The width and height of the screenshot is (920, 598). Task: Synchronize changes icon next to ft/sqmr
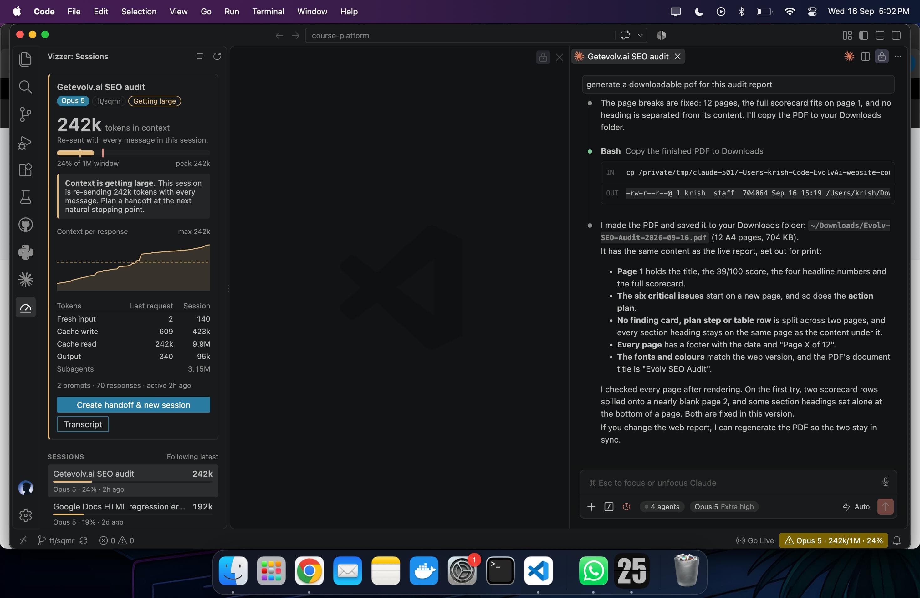point(84,540)
